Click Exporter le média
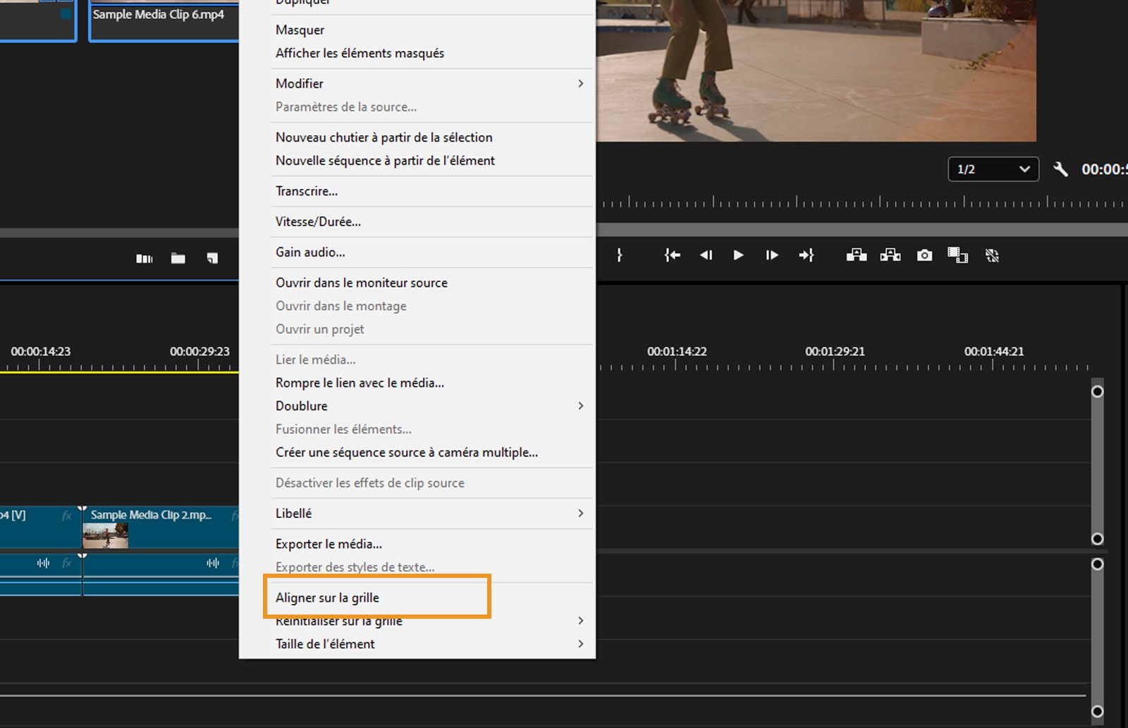 329,543
